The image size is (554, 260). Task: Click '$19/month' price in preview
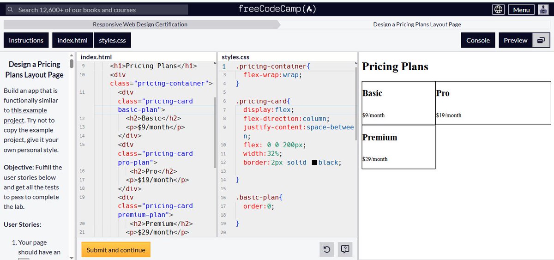[x=449, y=115]
